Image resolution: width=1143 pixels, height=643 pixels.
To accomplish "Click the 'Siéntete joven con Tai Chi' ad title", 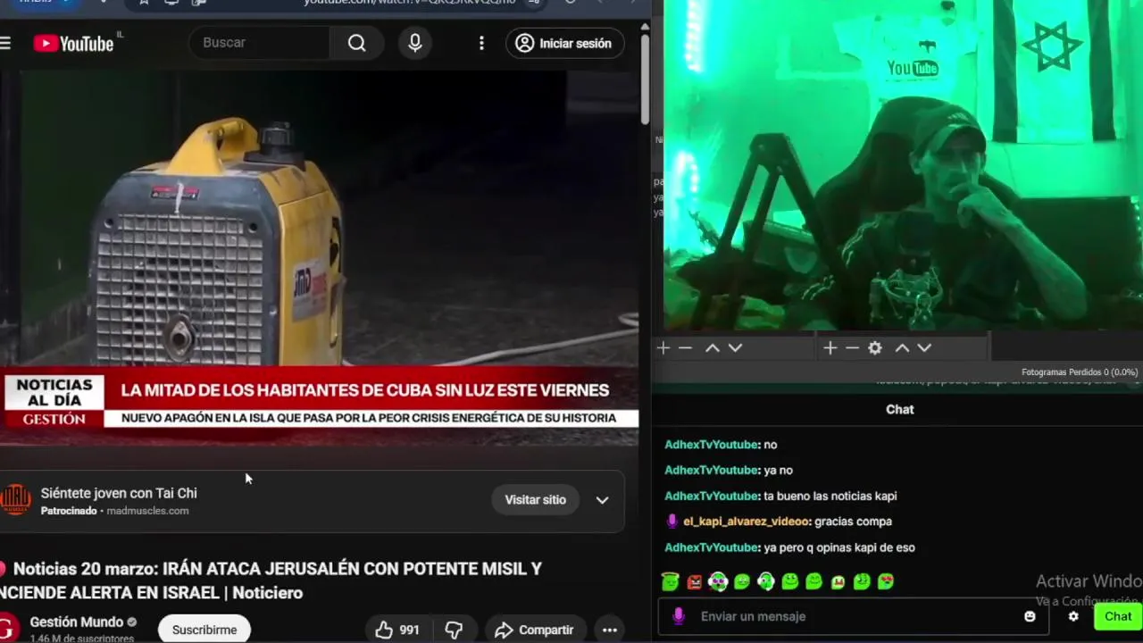I will coord(119,493).
